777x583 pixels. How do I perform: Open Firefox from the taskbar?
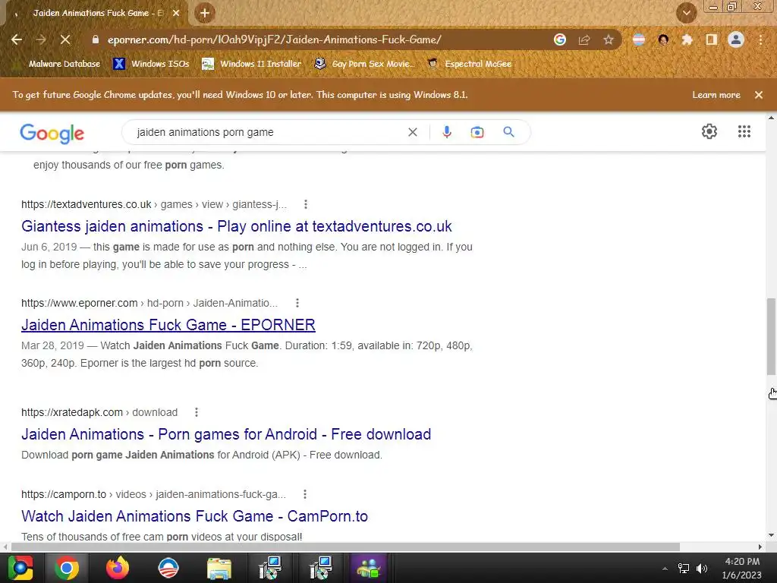click(x=118, y=568)
